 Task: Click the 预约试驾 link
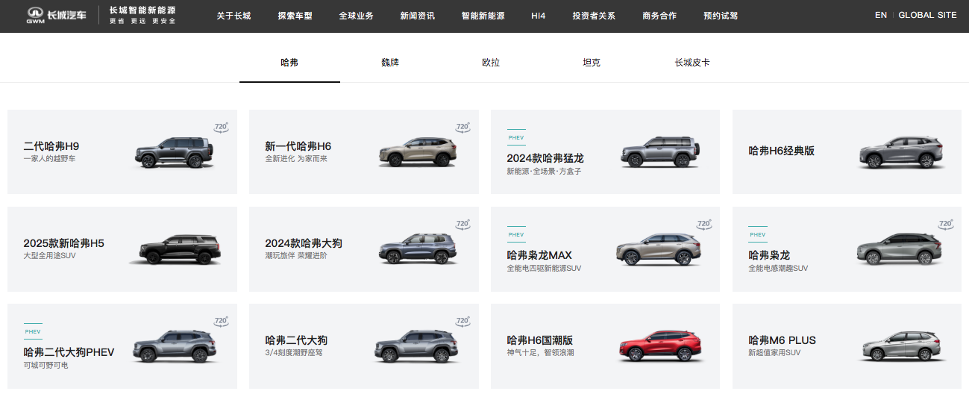721,16
